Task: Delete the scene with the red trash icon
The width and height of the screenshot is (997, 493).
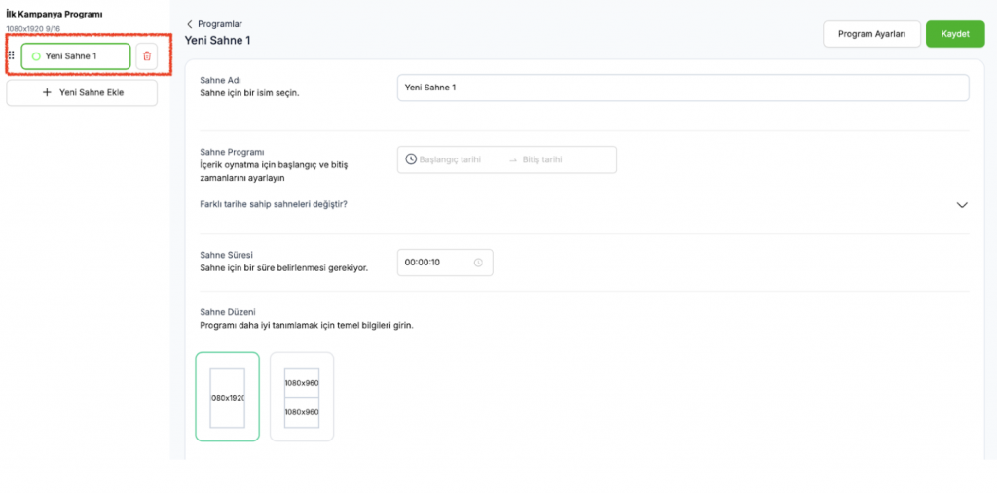Action: click(x=147, y=56)
